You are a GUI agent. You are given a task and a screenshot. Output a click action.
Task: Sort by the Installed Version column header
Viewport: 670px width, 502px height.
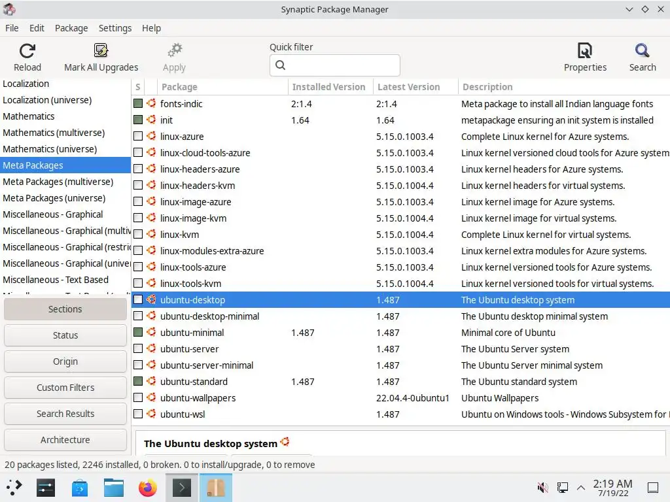click(330, 87)
